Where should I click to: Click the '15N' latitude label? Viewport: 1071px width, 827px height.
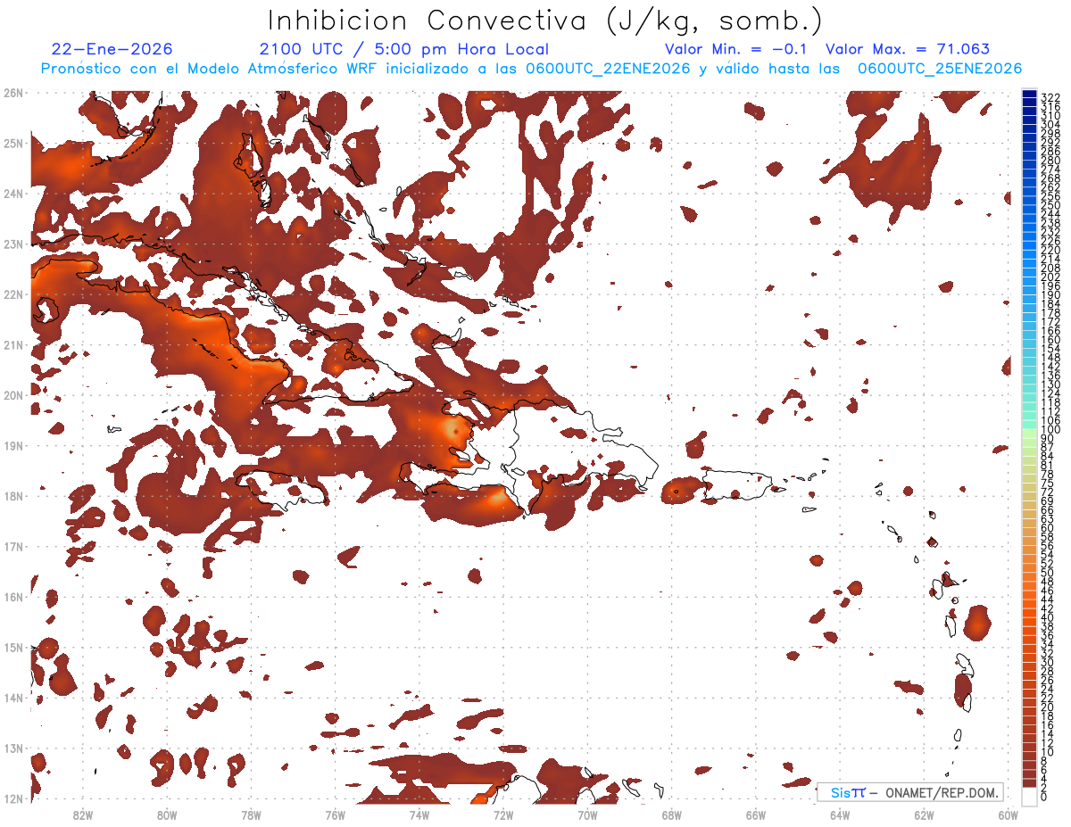coord(13,647)
